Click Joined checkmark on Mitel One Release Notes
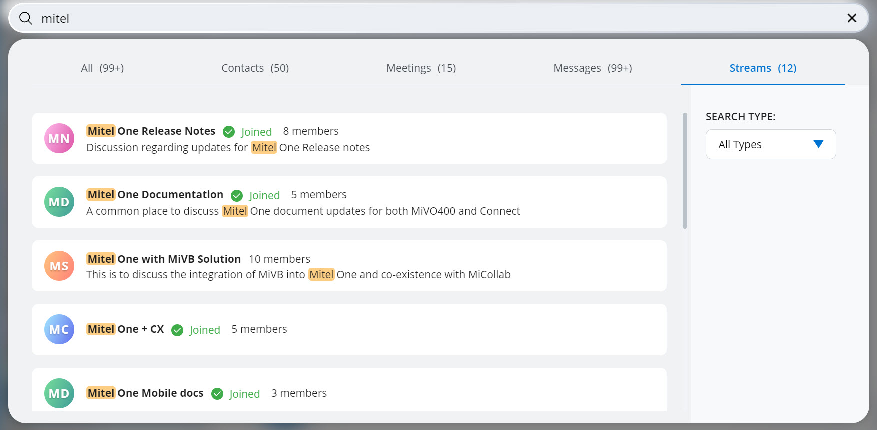This screenshot has width=877, height=430. click(x=229, y=132)
